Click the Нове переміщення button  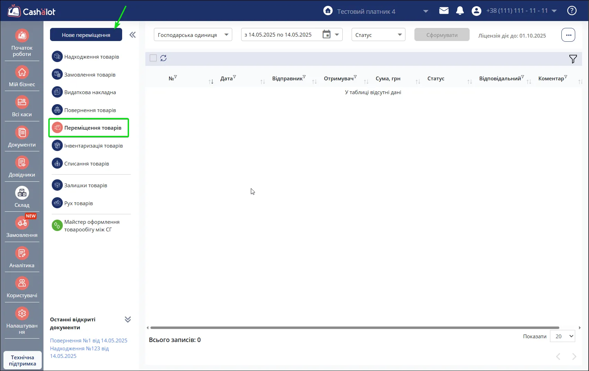tap(86, 35)
